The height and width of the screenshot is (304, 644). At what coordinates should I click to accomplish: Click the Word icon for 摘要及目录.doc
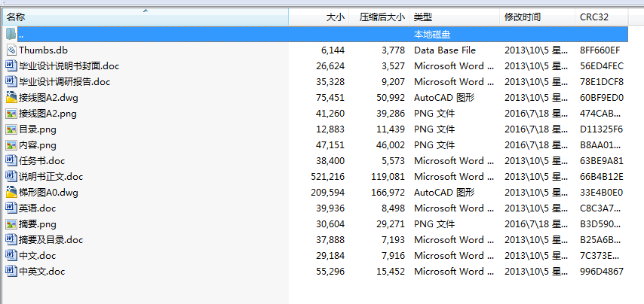coord(11,240)
